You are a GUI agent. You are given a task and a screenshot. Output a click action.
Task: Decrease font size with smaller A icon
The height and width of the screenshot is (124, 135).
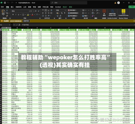(39, 11)
